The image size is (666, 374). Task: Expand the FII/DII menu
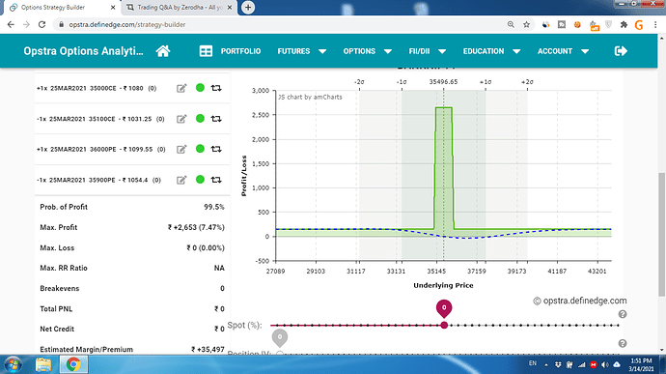coord(428,51)
